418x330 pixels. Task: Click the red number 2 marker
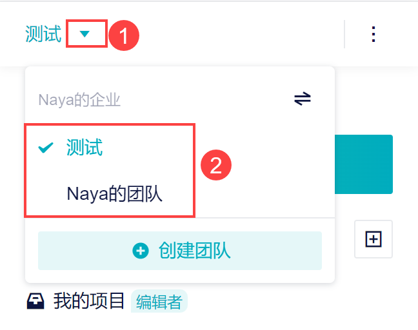tap(216, 166)
